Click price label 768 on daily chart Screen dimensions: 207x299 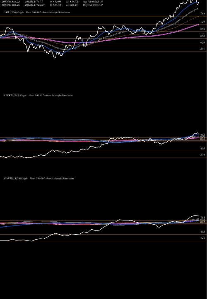click(x=202, y=14)
